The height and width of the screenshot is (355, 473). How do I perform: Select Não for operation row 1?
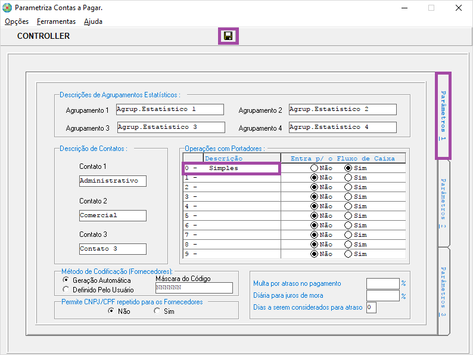point(314,178)
